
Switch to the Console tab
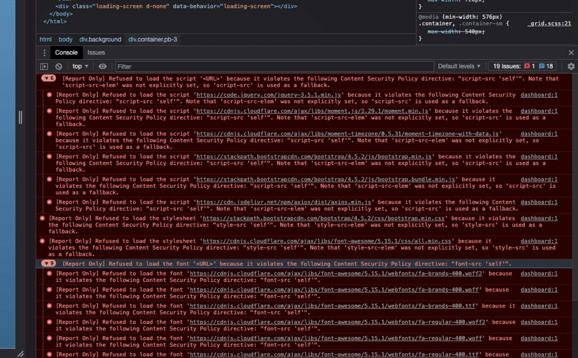click(x=66, y=53)
